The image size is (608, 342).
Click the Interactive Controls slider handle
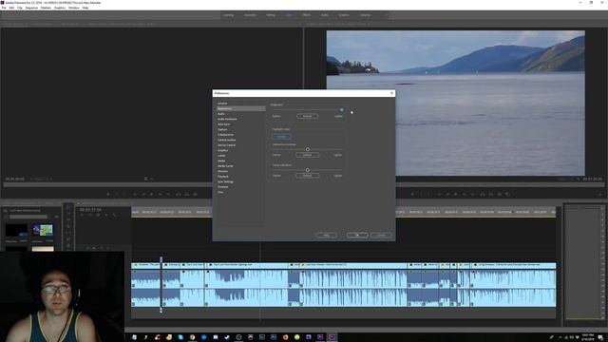308,149
